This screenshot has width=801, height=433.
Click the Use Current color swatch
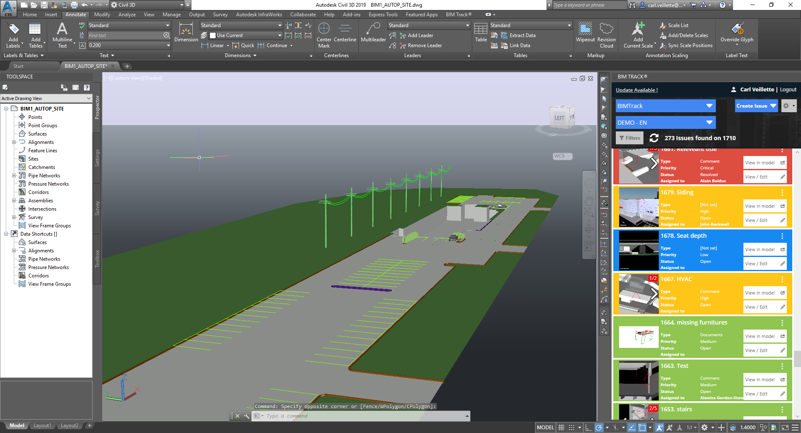coord(213,35)
